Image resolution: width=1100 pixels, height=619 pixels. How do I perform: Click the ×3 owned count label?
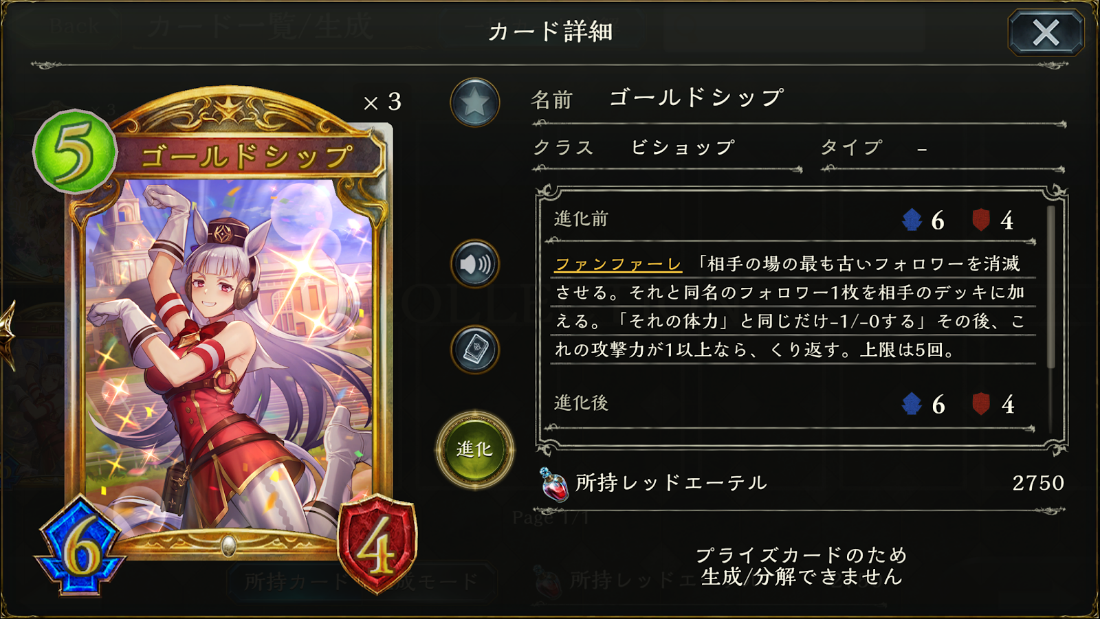[382, 102]
